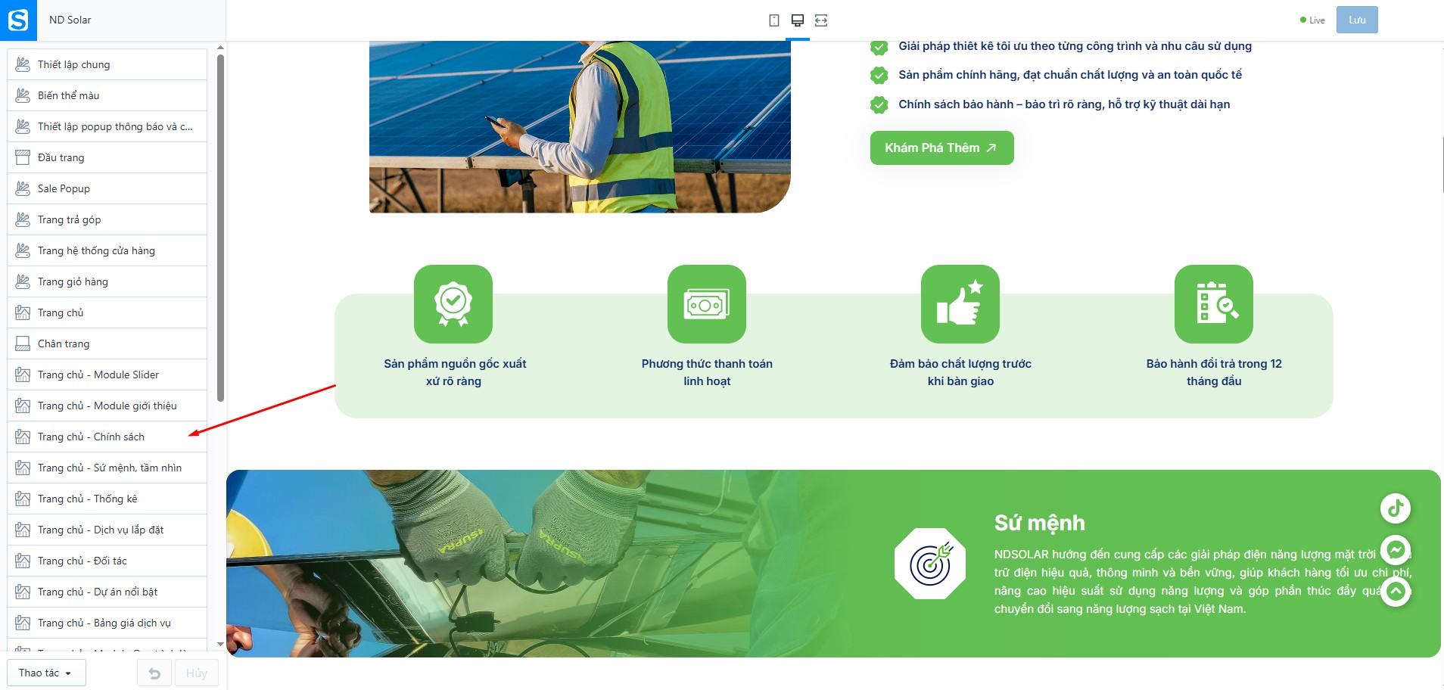Click the icon beside Trang giỏ hàng

click(23, 281)
